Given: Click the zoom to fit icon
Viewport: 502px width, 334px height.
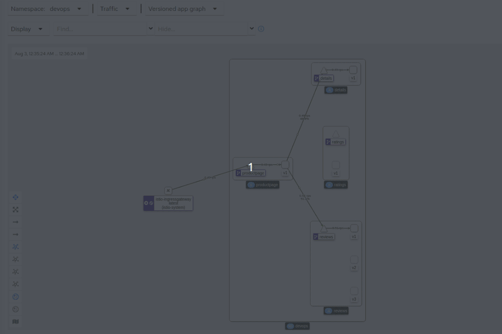Looking at the screenshot, I should (x=15, y=210).
